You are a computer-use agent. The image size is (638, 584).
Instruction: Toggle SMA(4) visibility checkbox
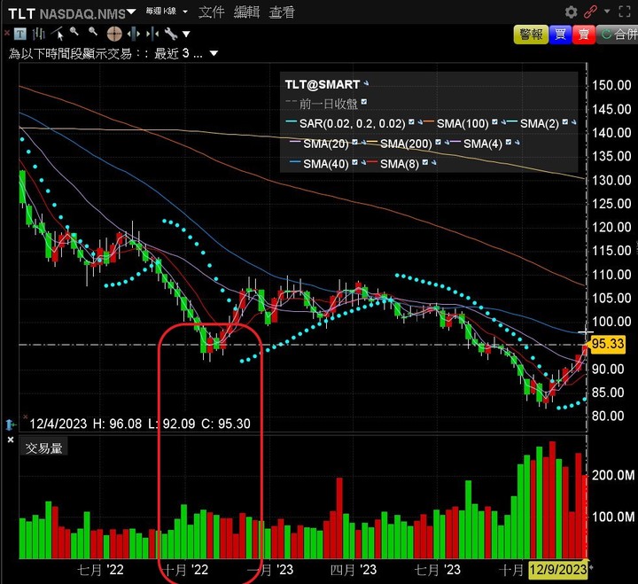509,142
